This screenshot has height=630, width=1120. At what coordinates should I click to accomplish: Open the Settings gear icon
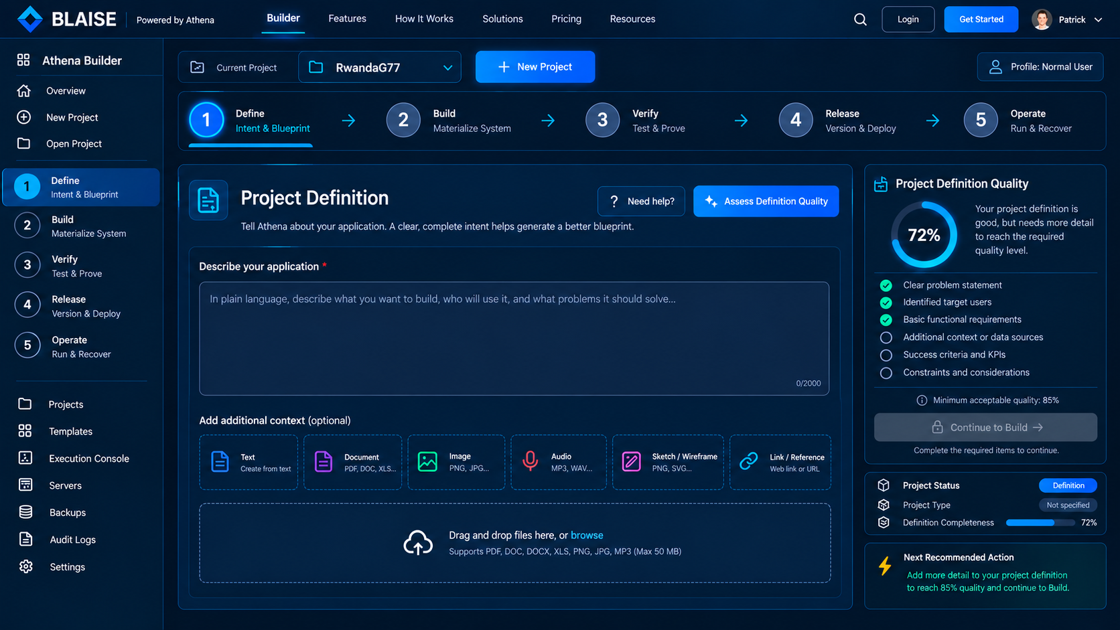25,566
